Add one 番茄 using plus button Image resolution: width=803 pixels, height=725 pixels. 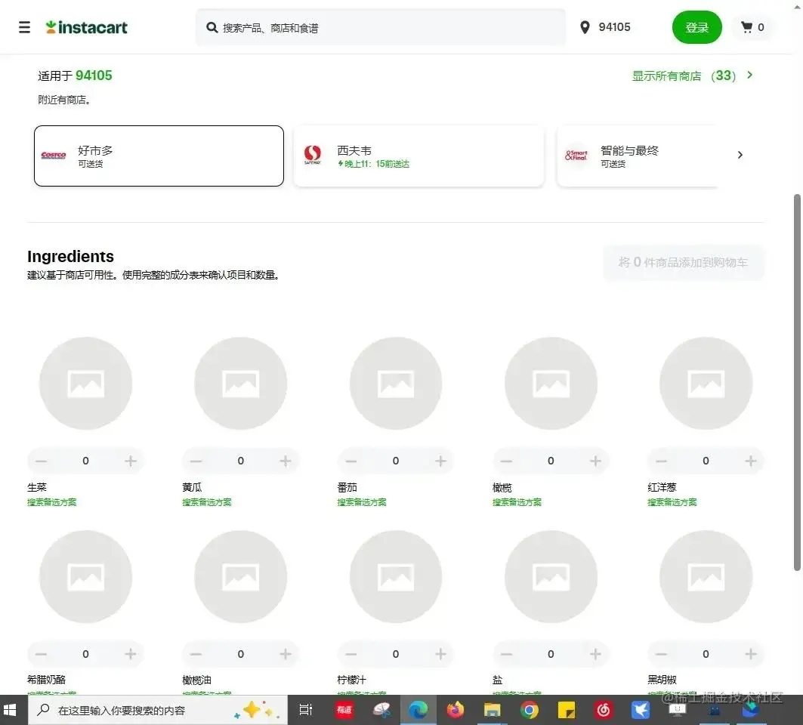coord(440,461)
